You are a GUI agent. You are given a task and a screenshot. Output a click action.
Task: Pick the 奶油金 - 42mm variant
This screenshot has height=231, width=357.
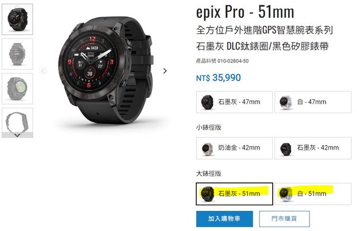point(234,148)
